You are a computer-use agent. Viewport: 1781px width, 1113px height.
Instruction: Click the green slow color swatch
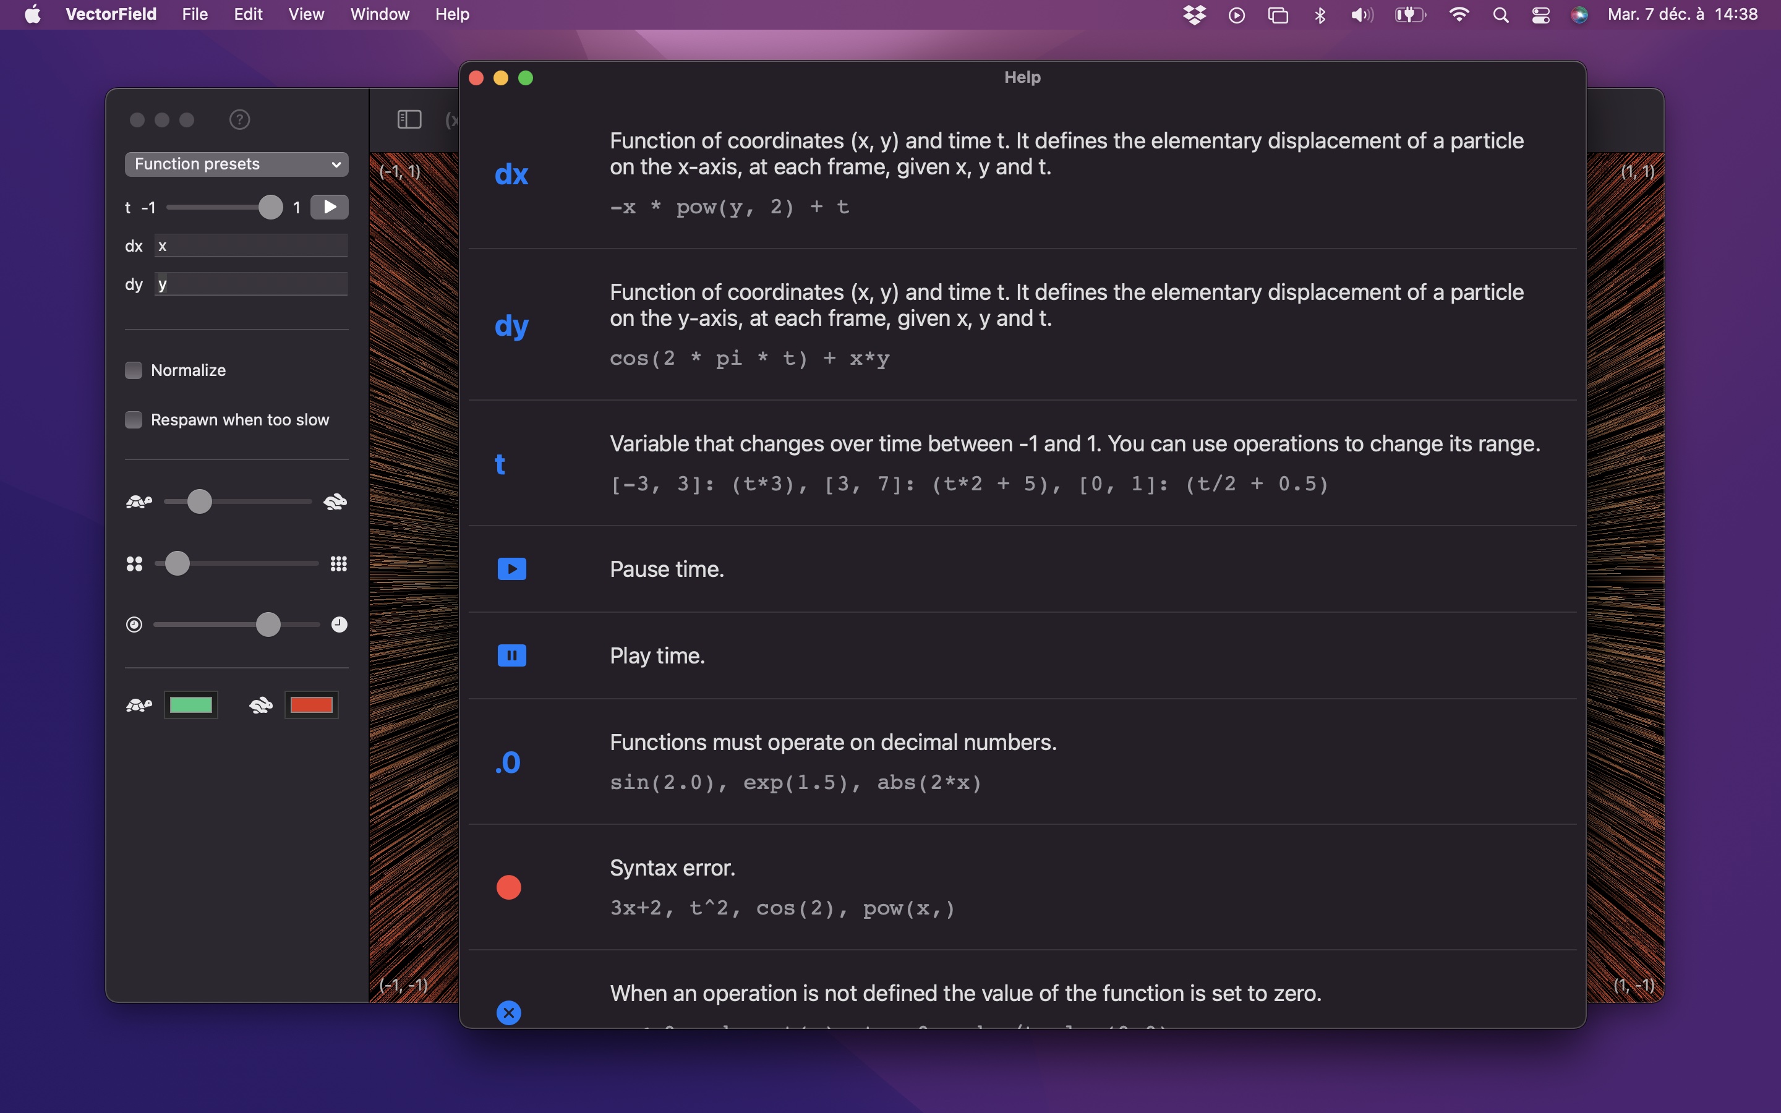tap(190, 705)
